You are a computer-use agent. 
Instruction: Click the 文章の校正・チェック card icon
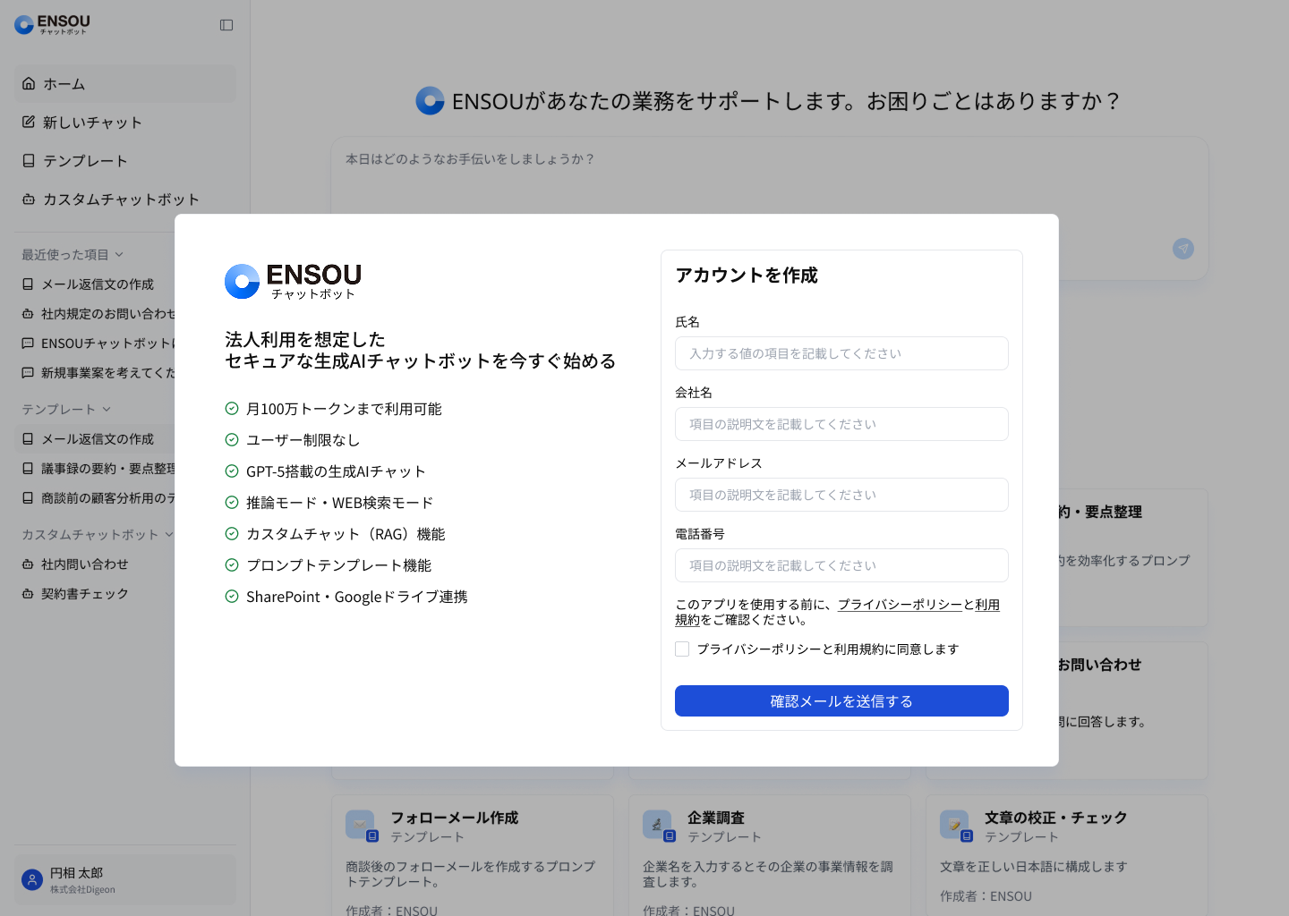point(954,824)
